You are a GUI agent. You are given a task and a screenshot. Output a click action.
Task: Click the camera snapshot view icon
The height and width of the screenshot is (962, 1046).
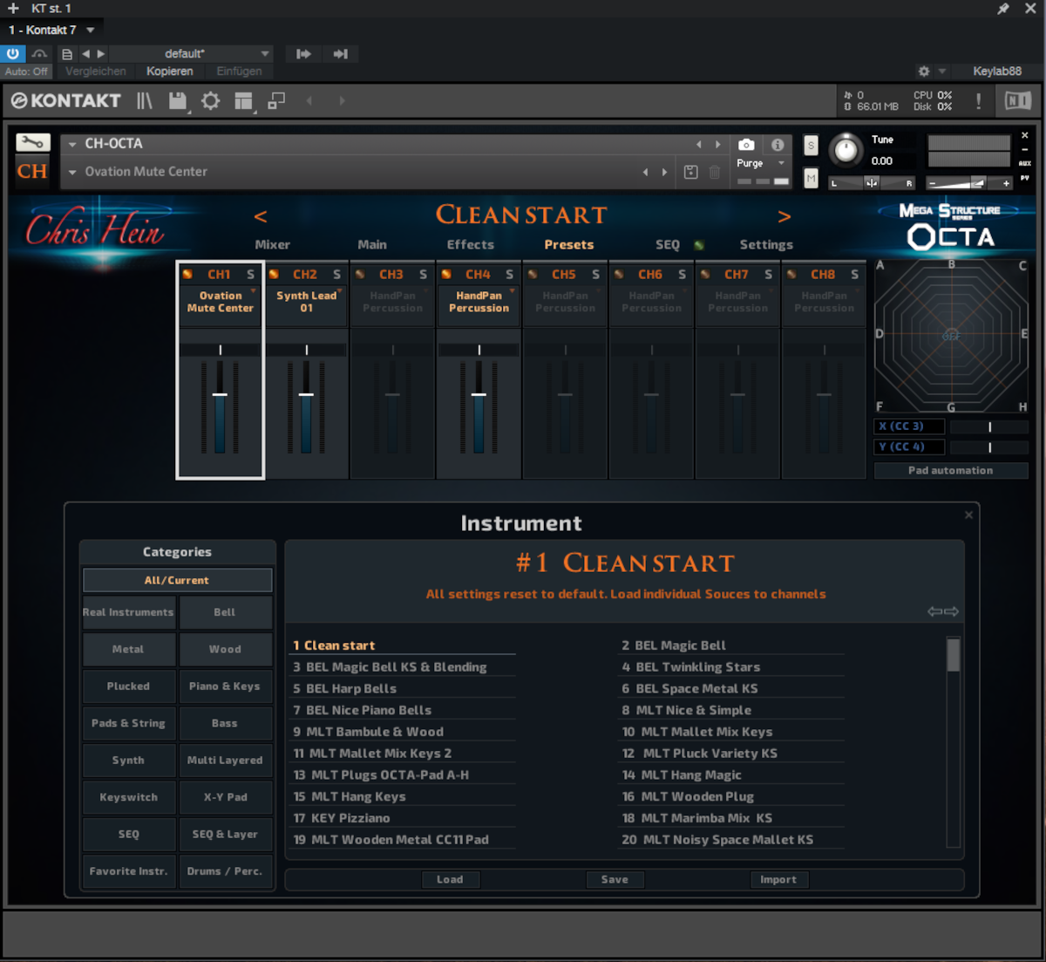click(746, 145)
